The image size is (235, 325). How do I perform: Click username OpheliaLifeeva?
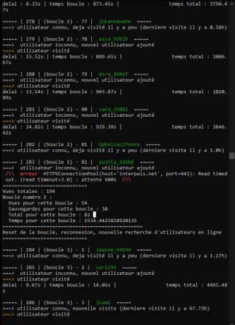[119, 145]
